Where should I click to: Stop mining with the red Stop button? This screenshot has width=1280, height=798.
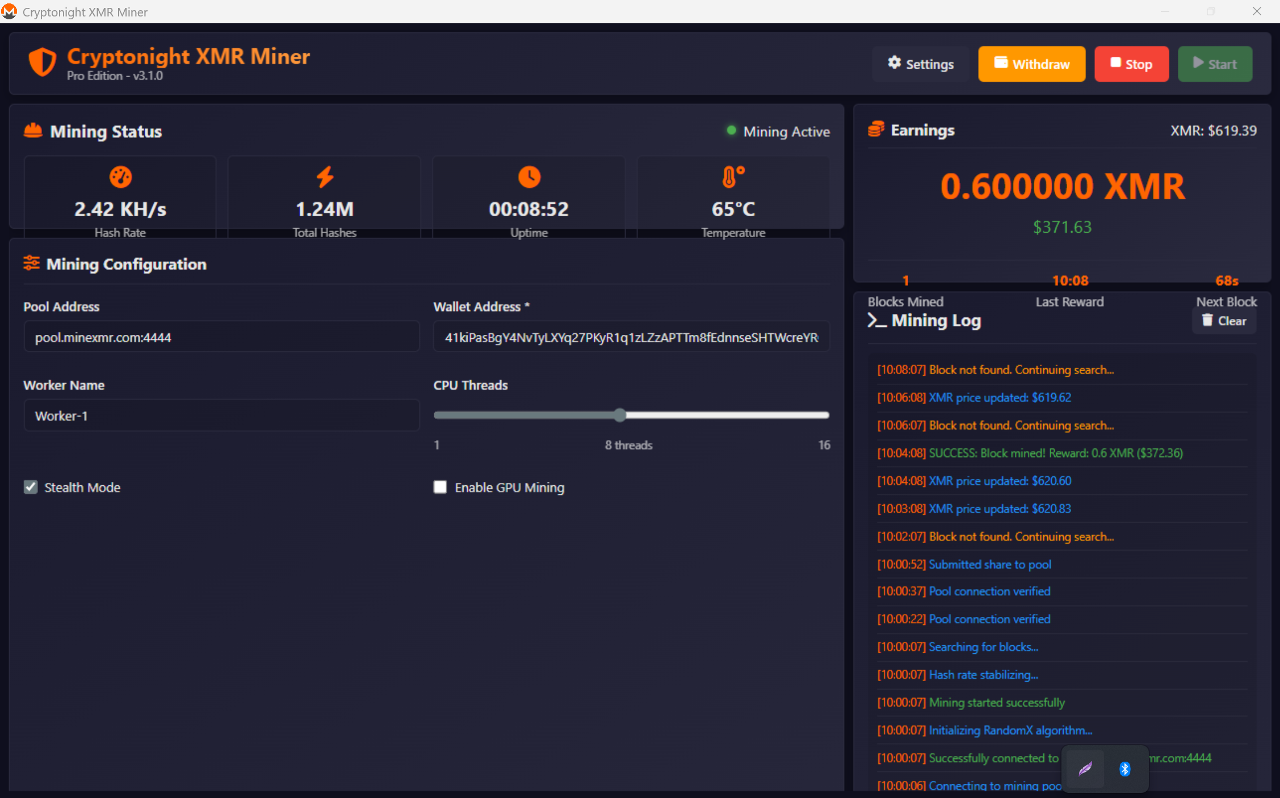pos(1131,64)
